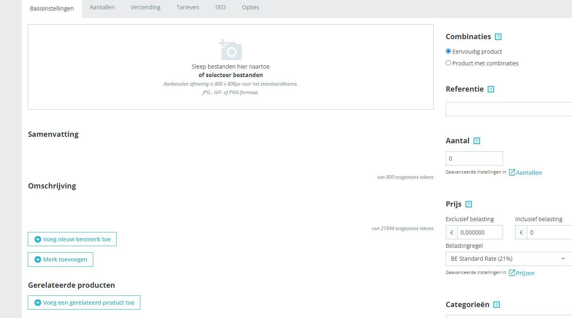
Task: Switch to the Basisinstellingen tab
Action: click(52, 8)
